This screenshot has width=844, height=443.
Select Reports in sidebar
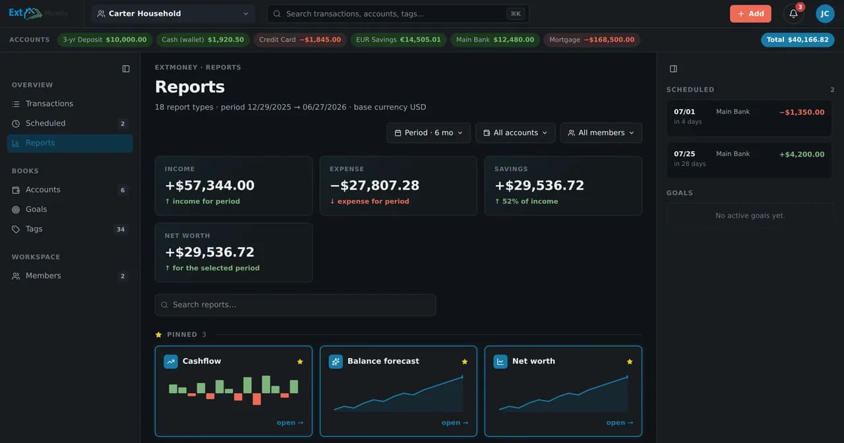pyautogui.click(x=70, y=143)
